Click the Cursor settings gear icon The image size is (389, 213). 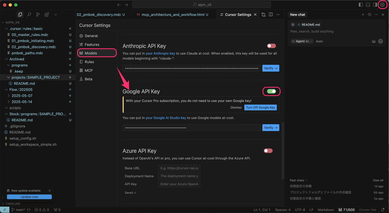[x=382, y=5]
